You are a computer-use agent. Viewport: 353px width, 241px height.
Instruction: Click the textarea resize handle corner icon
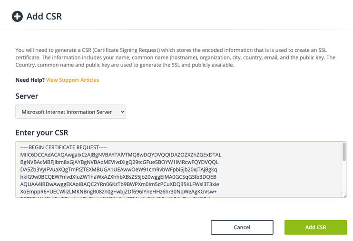coord(344,195)
